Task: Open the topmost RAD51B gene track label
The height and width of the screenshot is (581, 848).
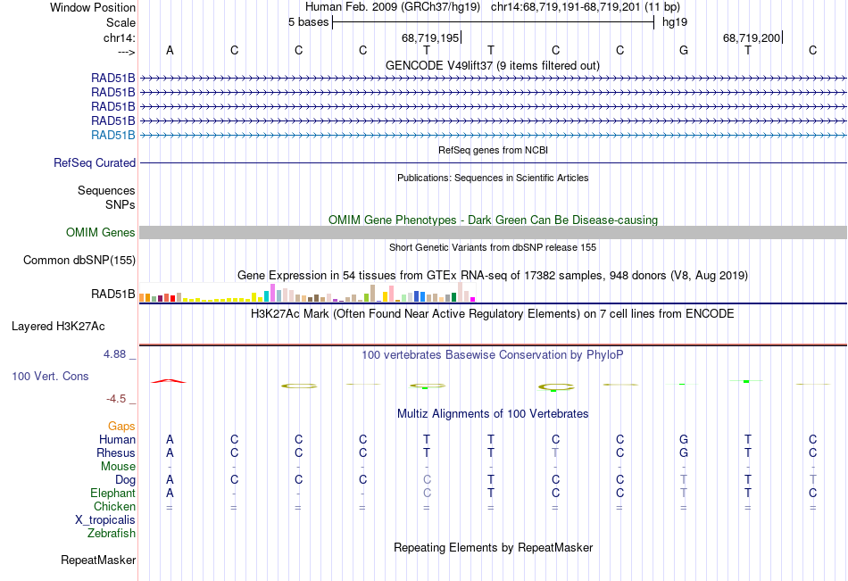Action: coord(113,78)
